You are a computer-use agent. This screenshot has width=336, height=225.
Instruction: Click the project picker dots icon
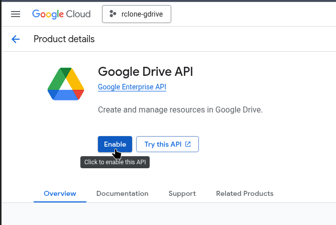[113, 14]
